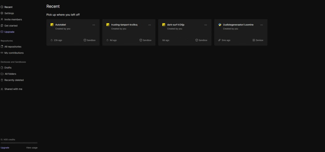325x152 pixels.
Task: Expand the ellipsis menu on dark-surf-lr24jp
Action: [x=206, y=25]
